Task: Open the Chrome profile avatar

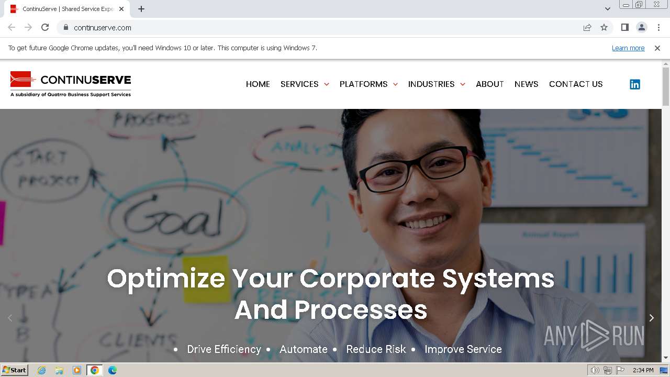Action: (641, 27)
